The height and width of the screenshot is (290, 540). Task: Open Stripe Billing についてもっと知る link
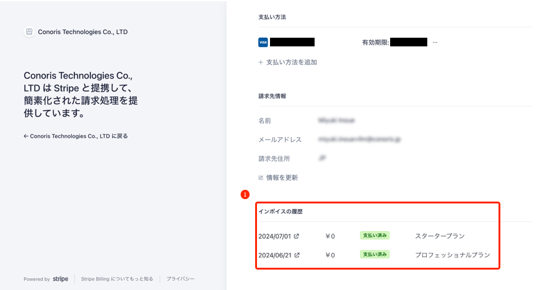pyautogui.click(x=117, y=279)
